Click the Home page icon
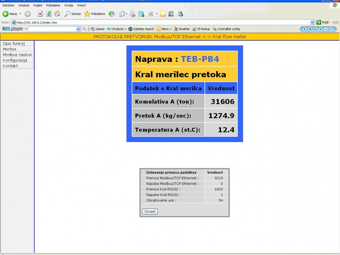The width and height of the screenshot is (340, 255). 57,14
